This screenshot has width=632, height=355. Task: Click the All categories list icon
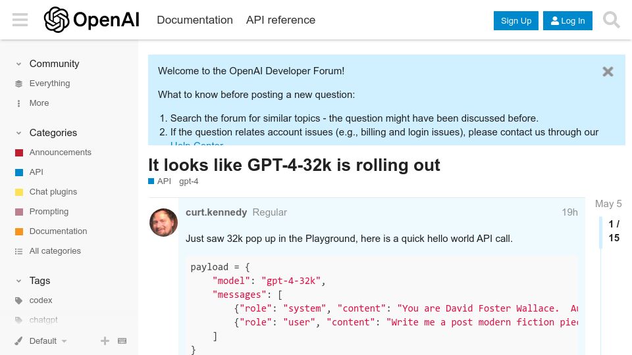(x=18, y=252)
